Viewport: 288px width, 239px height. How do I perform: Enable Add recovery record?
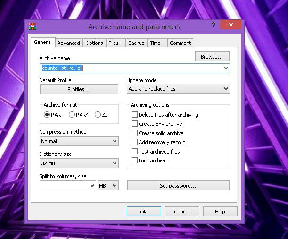click(x=134, y=142)
